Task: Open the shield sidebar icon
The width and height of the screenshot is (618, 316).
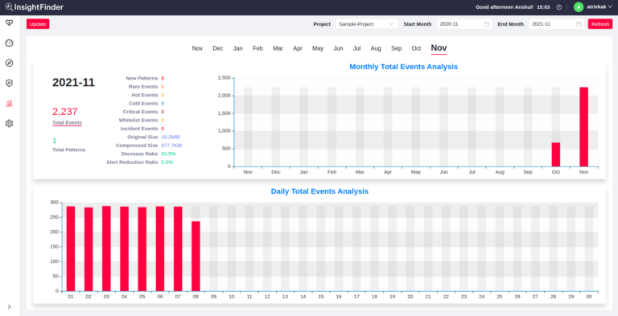Action: pos(9,83)
